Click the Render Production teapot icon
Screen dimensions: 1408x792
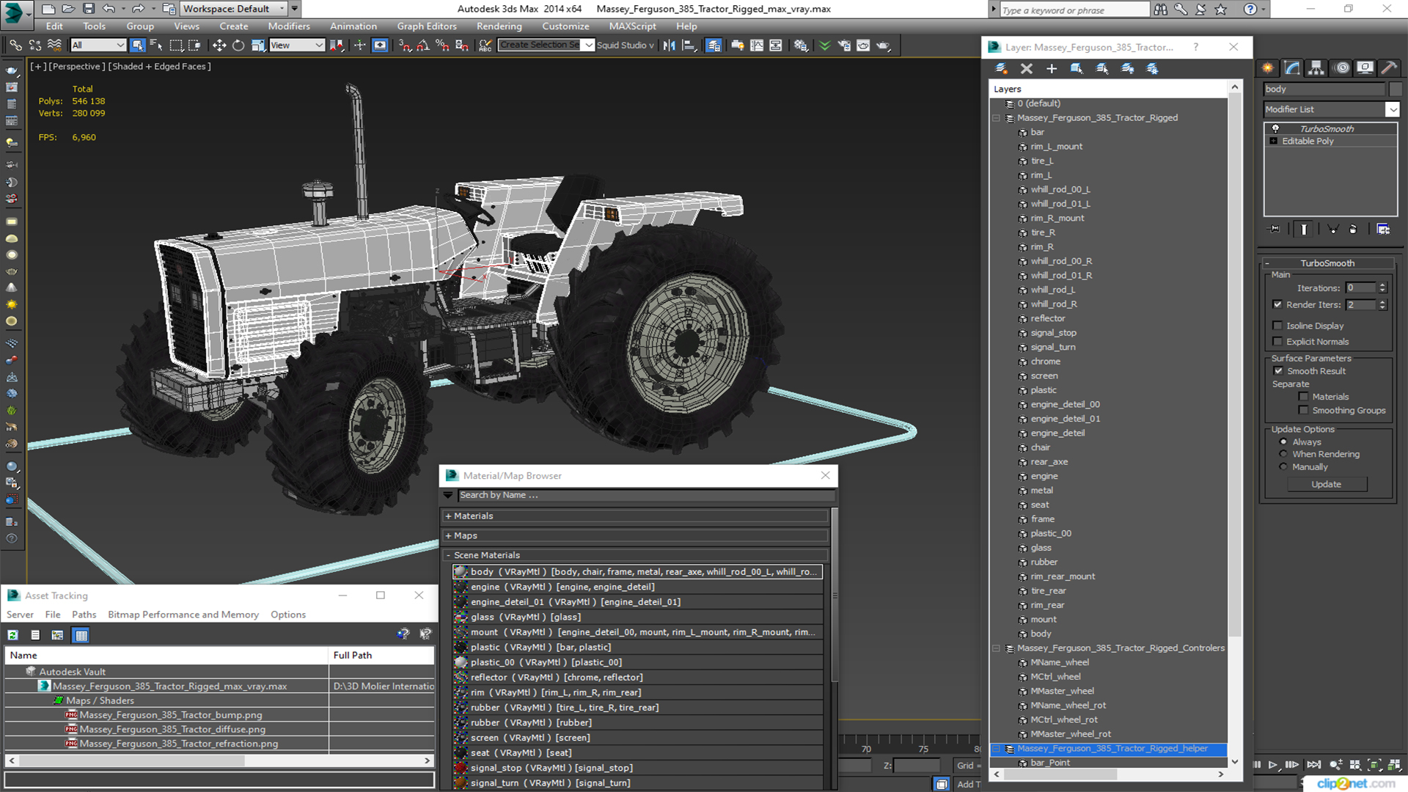[883, 45]
